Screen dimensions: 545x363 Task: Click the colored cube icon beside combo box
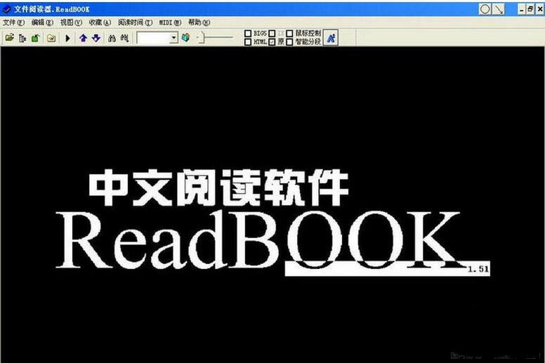(186, 37)
